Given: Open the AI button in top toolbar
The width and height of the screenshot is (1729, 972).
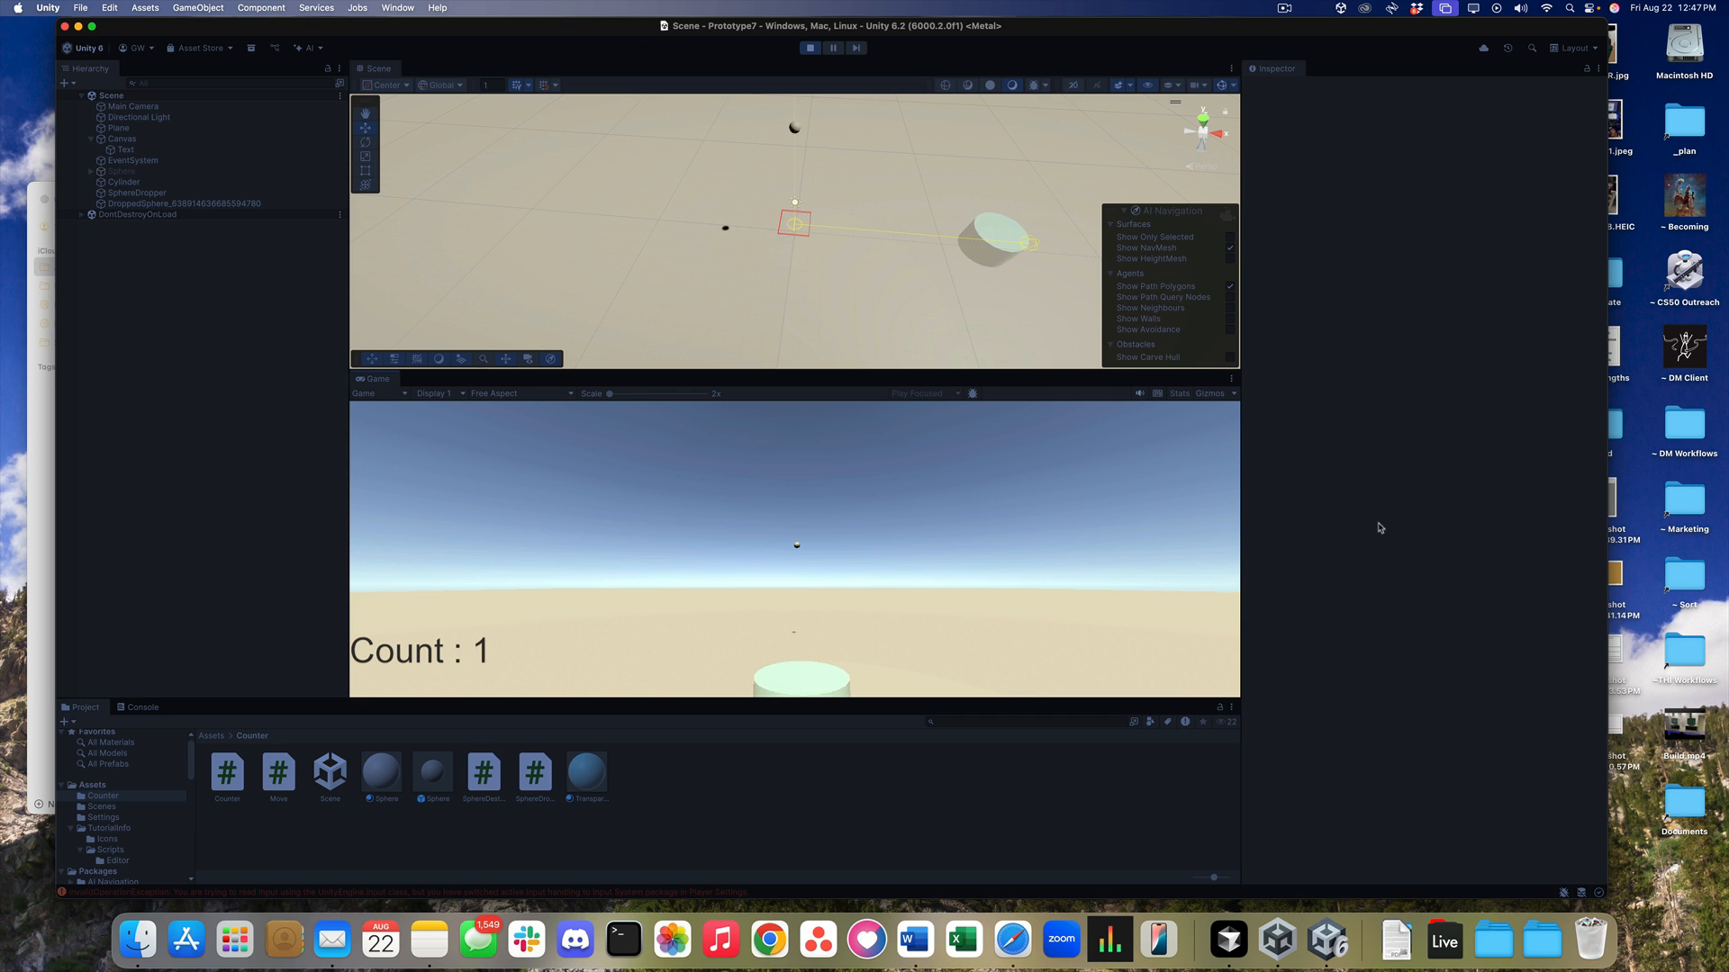Looking at the screenshot, I should (308, 48).
